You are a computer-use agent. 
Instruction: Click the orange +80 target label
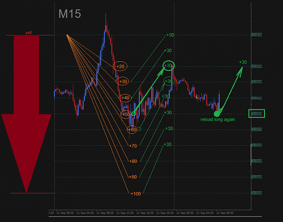point(133,161)
